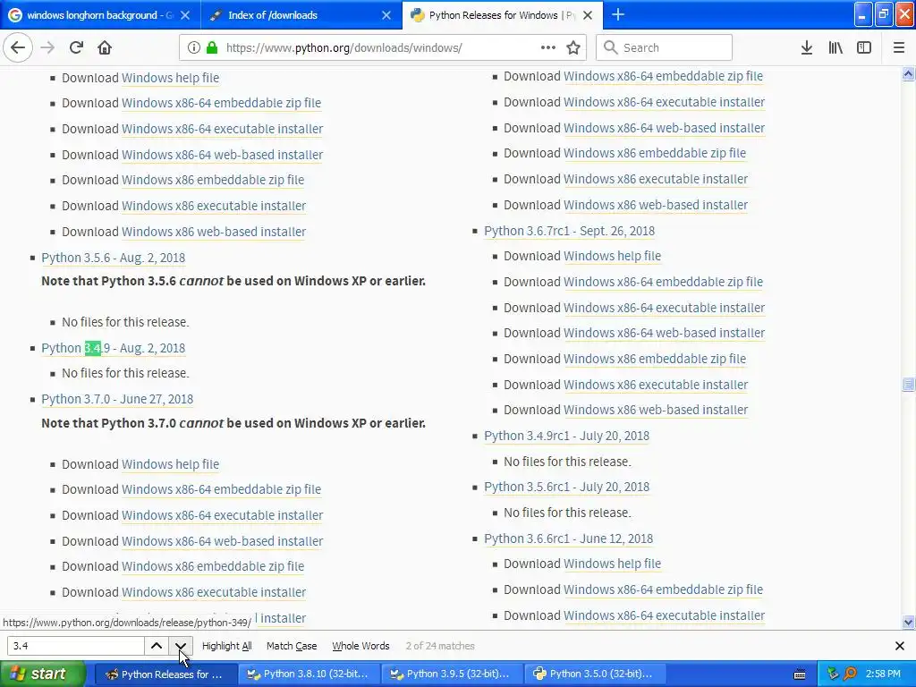Click scrollbar up arrow
Image resolution: width=916 pixels, height=687 pixels.
(x=908, y=74)
